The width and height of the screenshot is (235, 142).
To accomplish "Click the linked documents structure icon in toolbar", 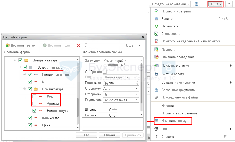I will click(x=197, y=4).
